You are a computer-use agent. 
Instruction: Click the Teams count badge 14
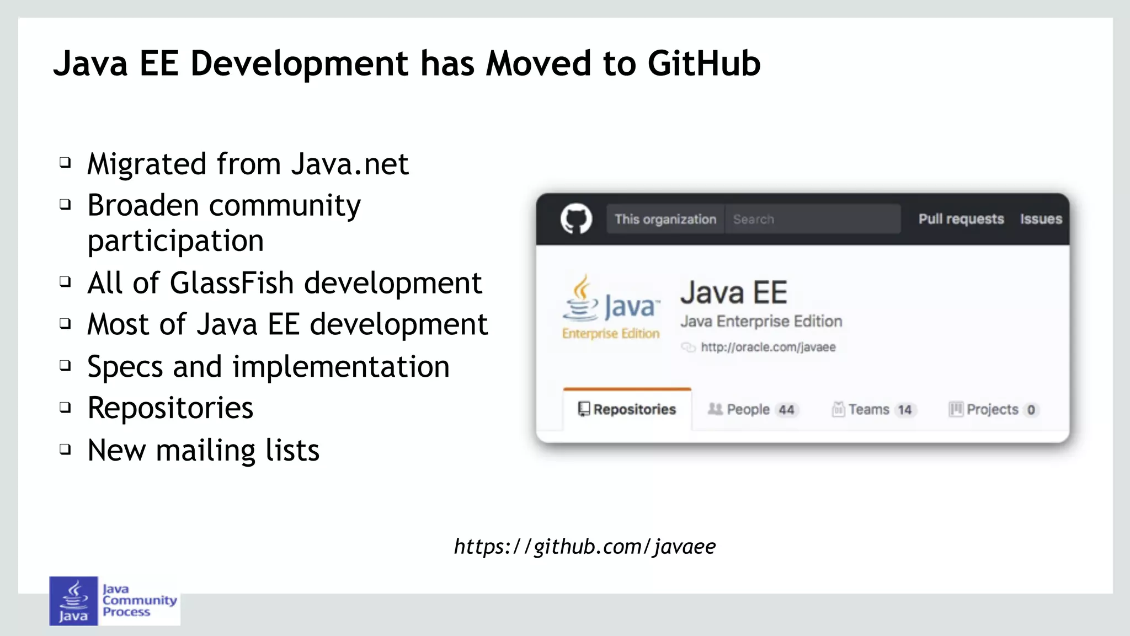(x=905, y=410)
